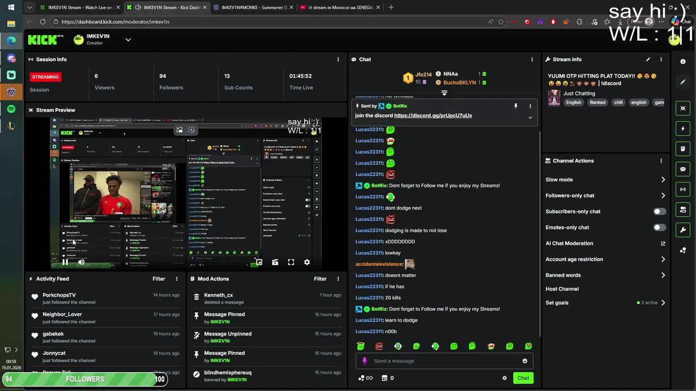Toggle the document notes panel icon in the sidebar

point(683,149)
